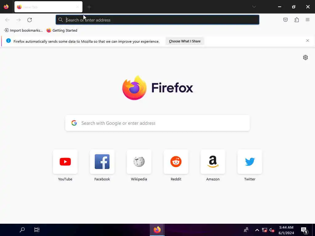Open the clock showing 5:44 AM
315x236 pixels.
click(x=286, y=230)
